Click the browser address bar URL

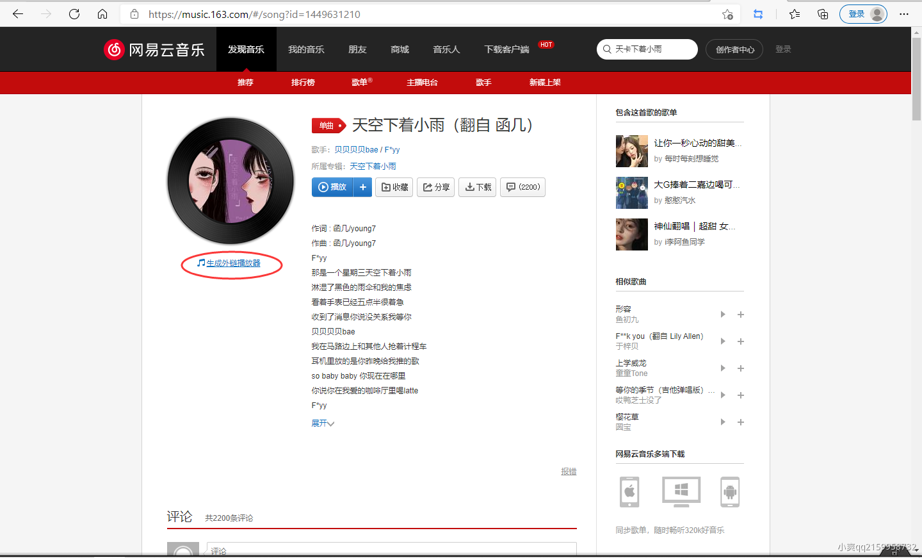[x=254, y=14]
